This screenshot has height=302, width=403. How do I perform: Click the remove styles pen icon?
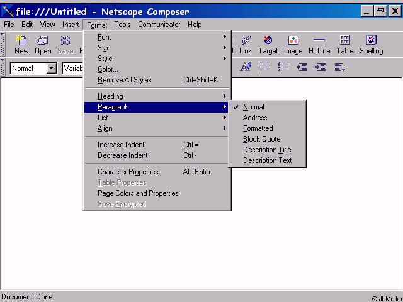[x=246, y=67]
